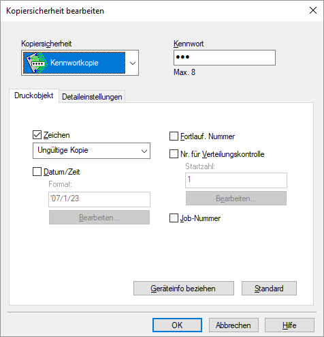Enable the Fortlauf. Nummer checkbox
324x337 pixels.
point(174,136)
